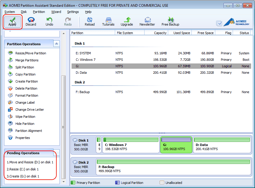
Task: Click the F: Backup block on Disk 2
Action: pos(174,167)
